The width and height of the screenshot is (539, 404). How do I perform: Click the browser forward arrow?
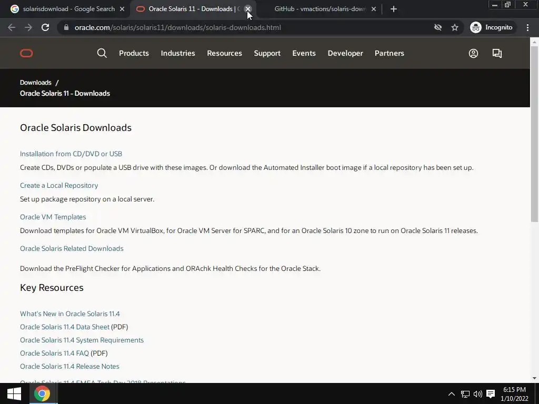click(28, 27)
